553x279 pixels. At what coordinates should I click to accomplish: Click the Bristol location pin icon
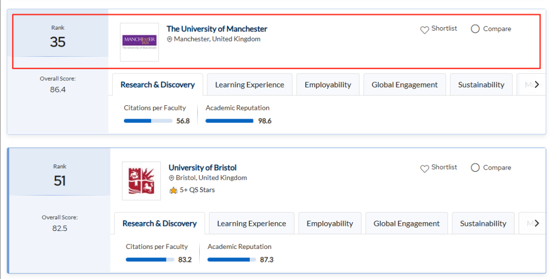172,178
